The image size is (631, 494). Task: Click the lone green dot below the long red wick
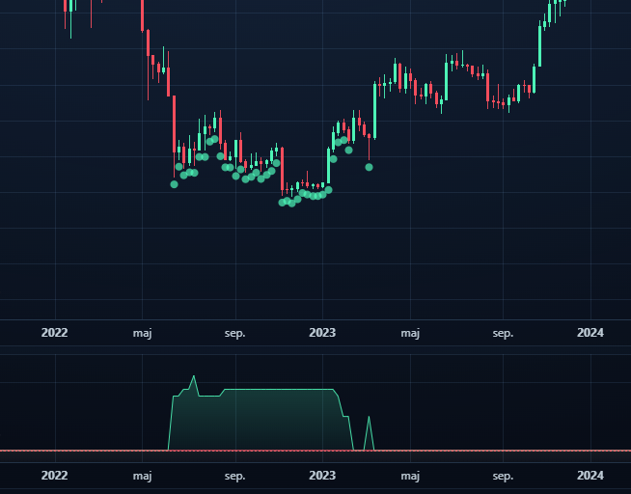[369, 167]
